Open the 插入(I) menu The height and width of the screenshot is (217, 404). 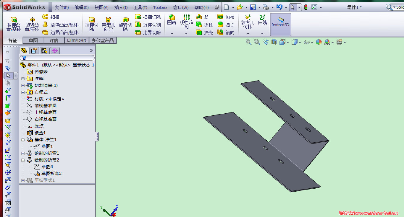(121, 7)
